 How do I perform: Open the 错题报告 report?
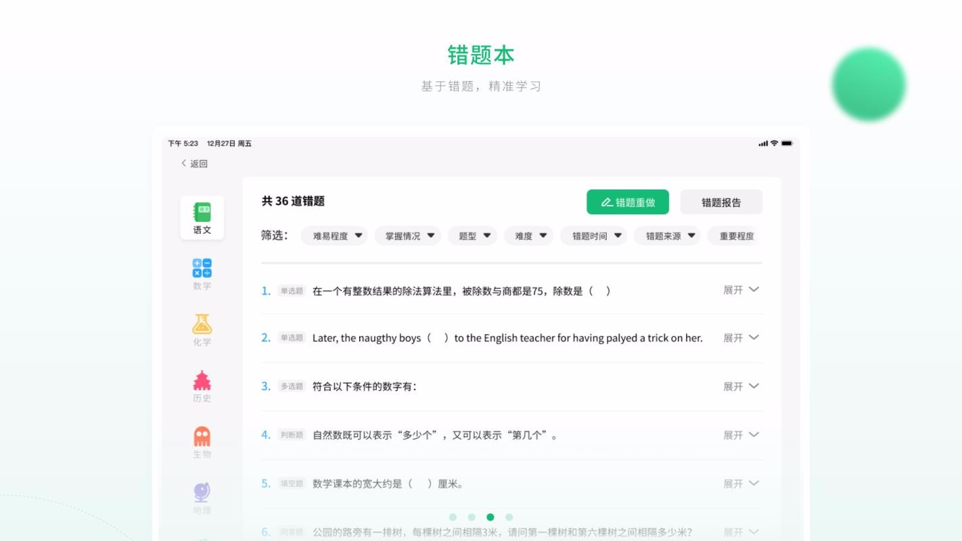pos(720,202)
